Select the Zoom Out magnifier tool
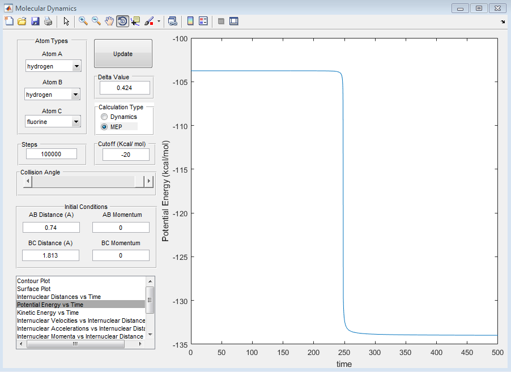Viewport: 511px width, 372px height. (x=96, y=21)
